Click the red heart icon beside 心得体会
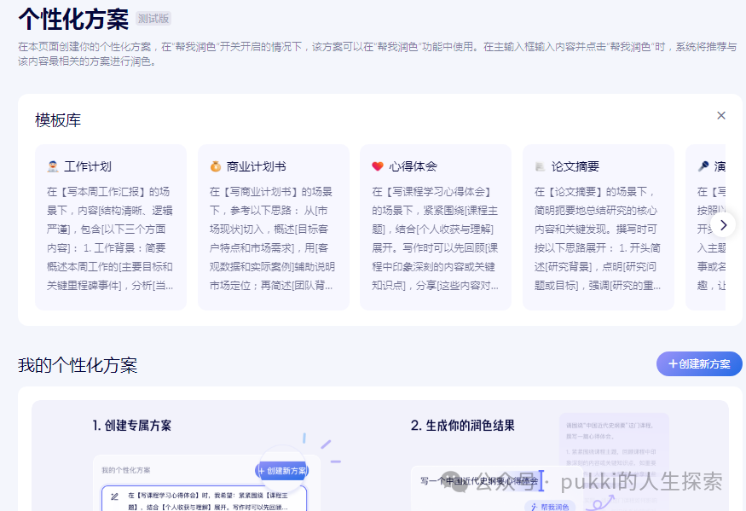This screenshot has width=746, height=511. click(x=378, y=166)
